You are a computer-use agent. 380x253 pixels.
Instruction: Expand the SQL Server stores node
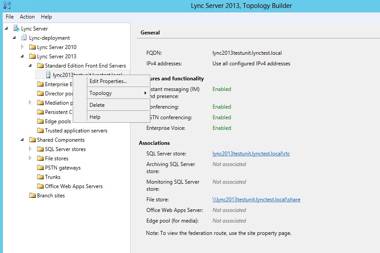[30, 149]
